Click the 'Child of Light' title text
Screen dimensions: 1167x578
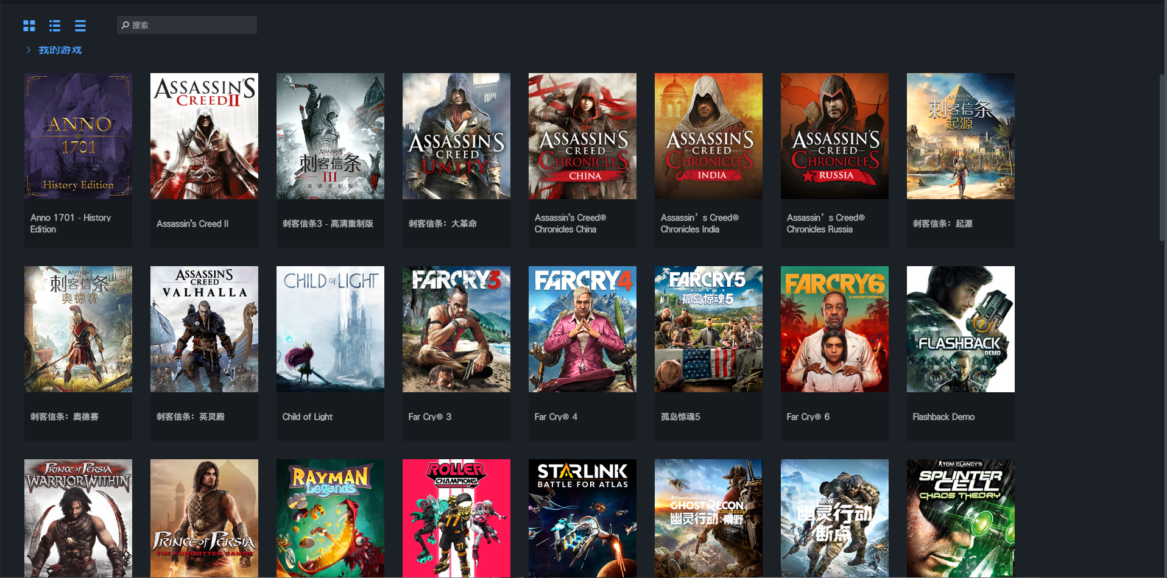[x=308, y=417]
